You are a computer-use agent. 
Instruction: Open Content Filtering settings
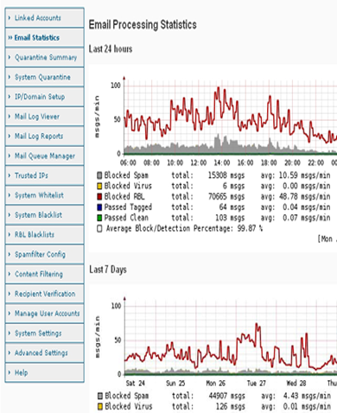coord(44,274)
